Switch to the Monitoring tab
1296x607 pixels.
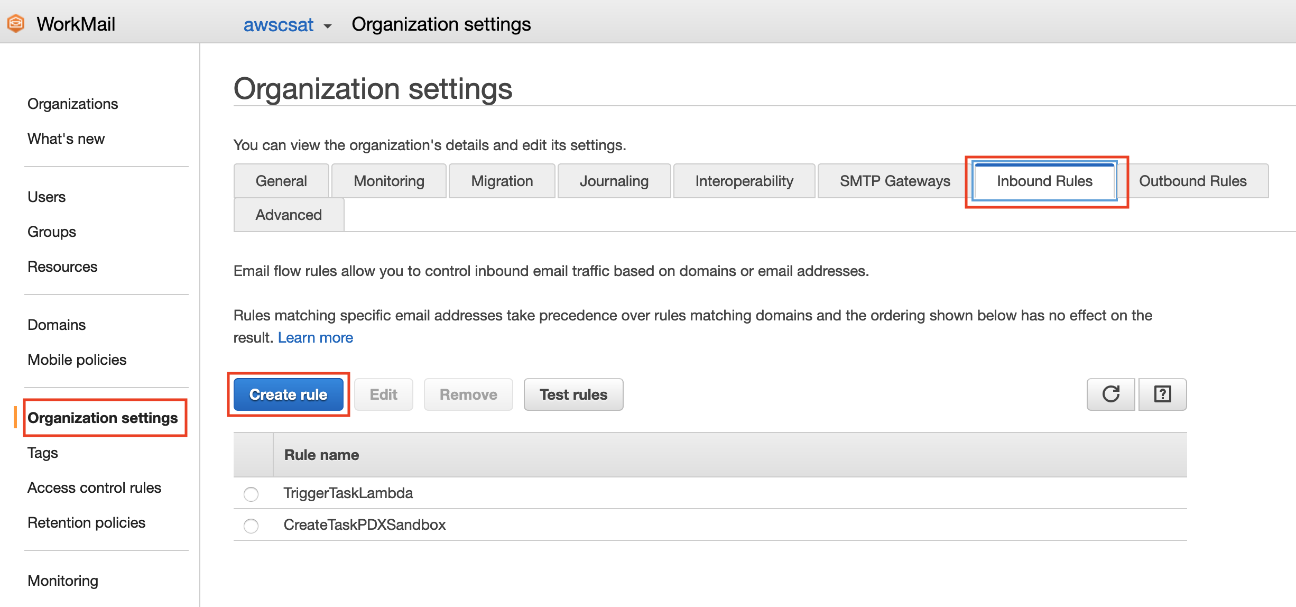coord(389,181)
